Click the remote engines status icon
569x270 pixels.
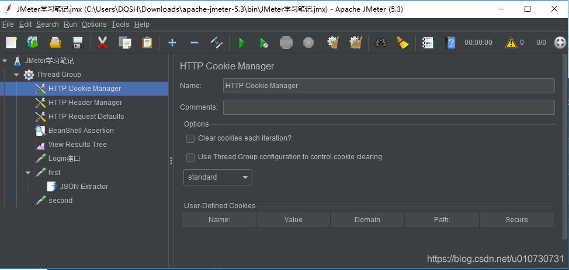click(560, 43)
